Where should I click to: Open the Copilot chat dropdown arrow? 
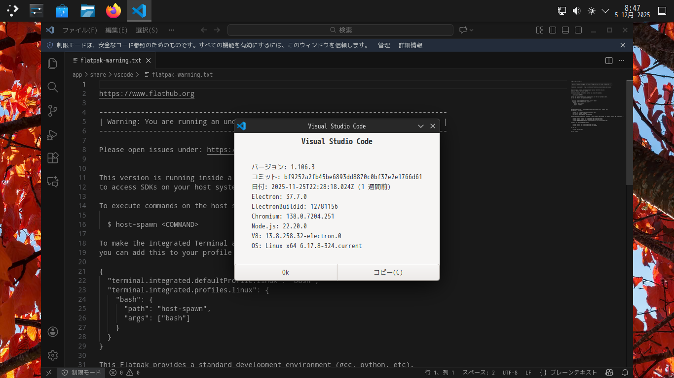tap(472, 30)
